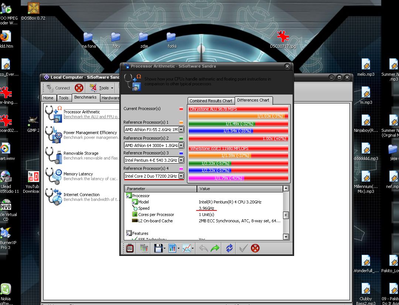
Task: Open the Internet Connection benchmark
Action: pyautogui.click(x=81, y=195)
